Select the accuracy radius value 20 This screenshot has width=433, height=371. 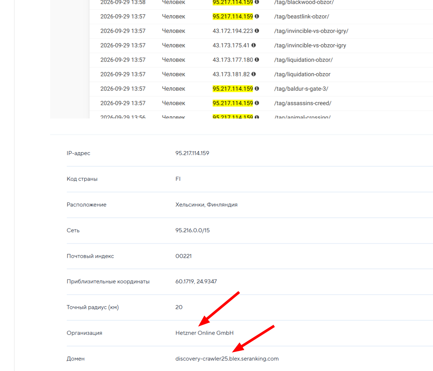tap(179, 307)
